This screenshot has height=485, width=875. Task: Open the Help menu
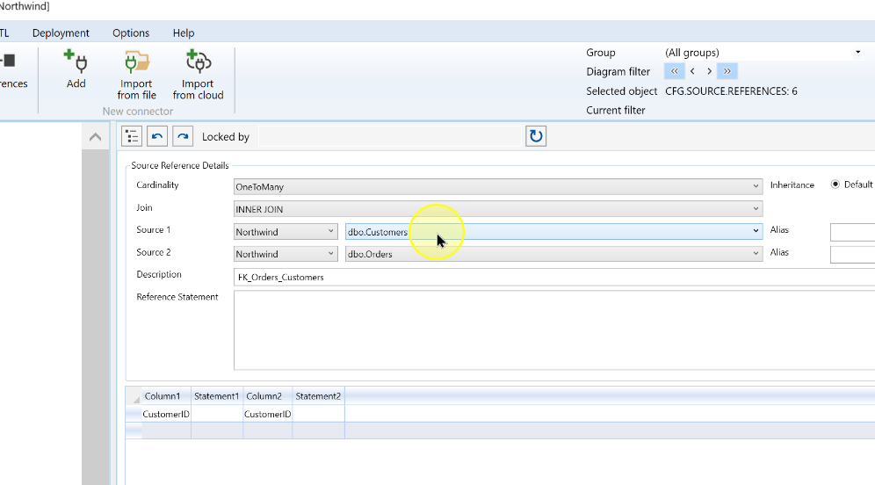click(x=184, y=33)
